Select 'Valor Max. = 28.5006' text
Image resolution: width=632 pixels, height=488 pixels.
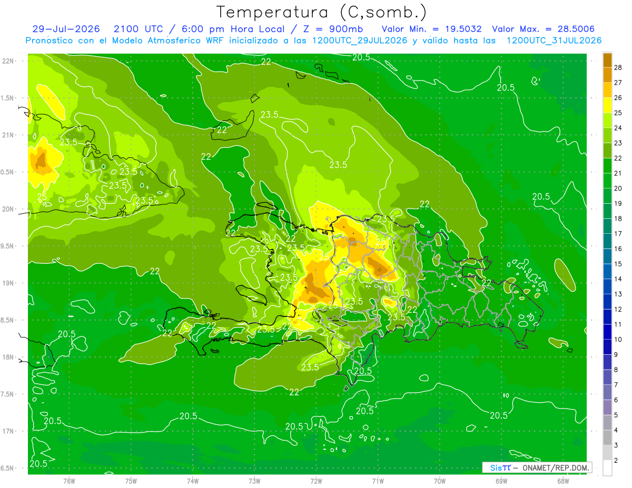point(544,29)
